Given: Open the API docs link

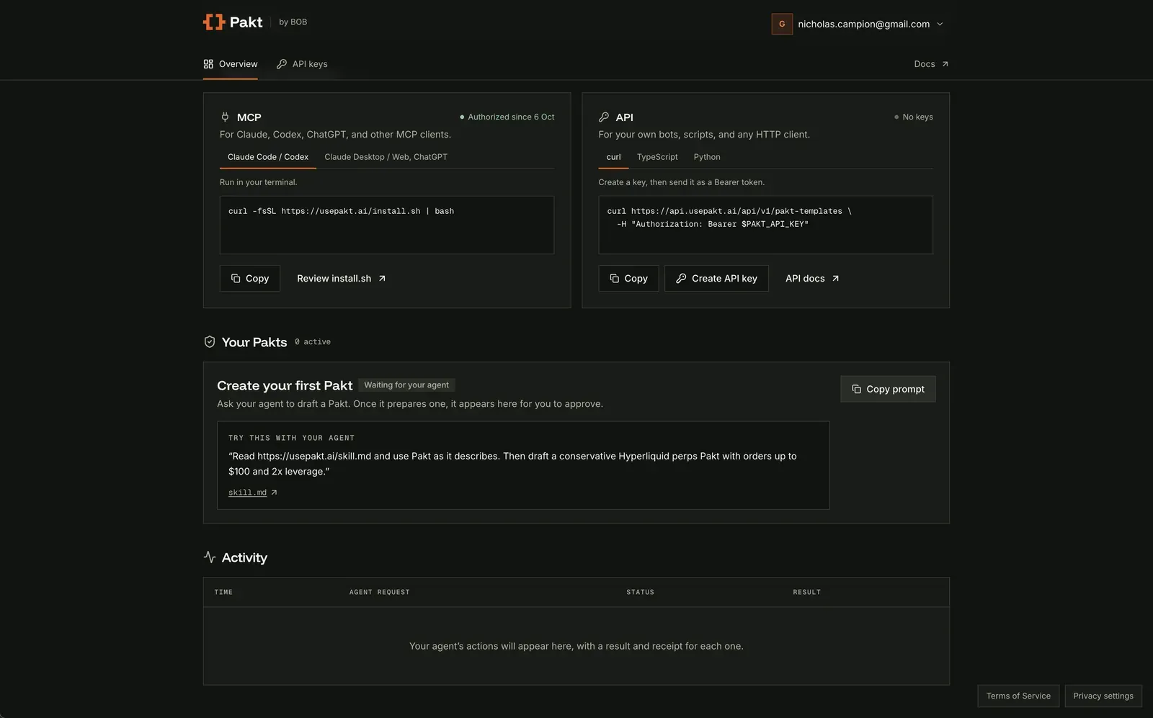Looking at the screenshot, I should [812, 278].
